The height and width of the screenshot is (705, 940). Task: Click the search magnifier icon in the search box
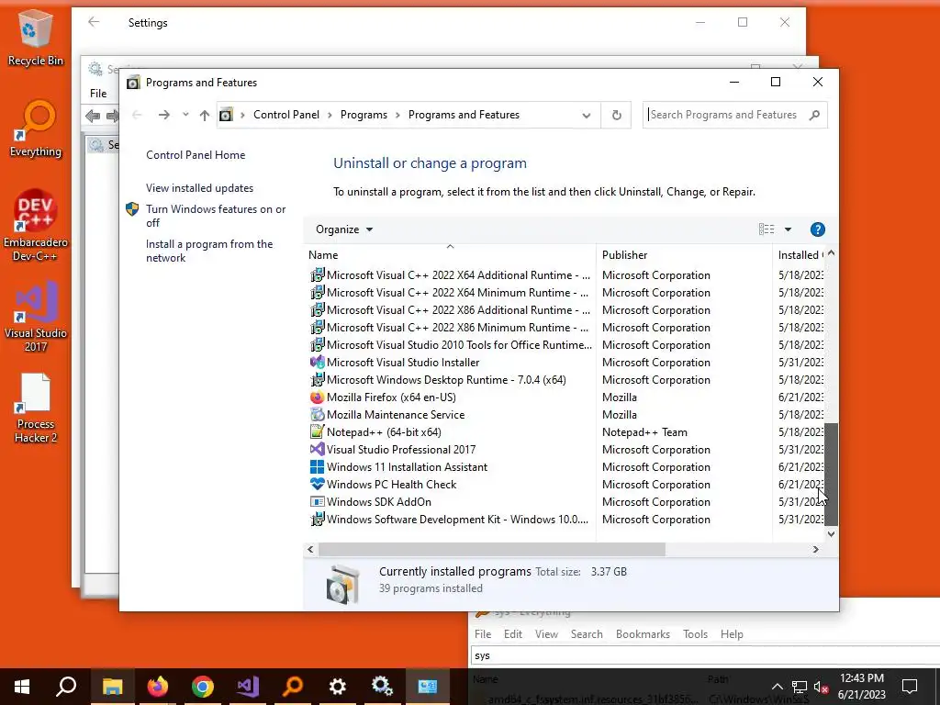pyautogui.click(x=814, y=115)
